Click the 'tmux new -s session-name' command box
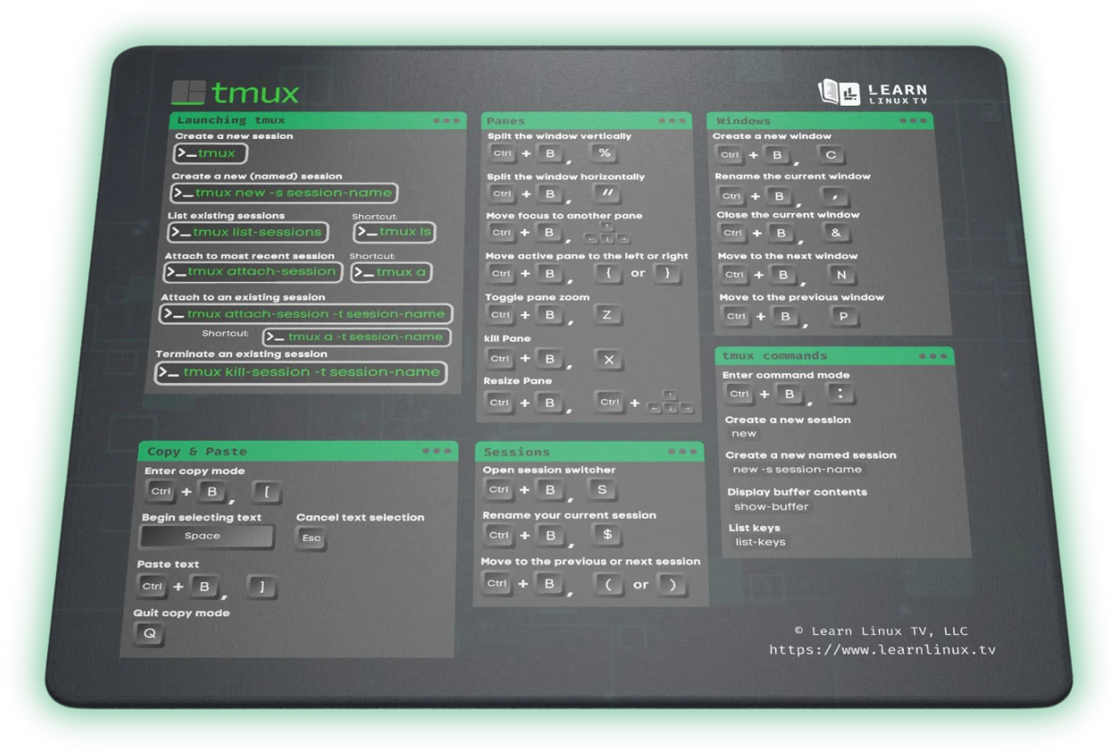This screenshot has width=1118, height=755. coord(284,193)
